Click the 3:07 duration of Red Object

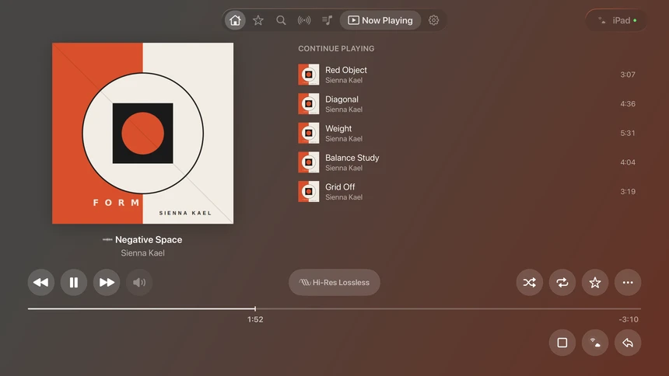click(628, 75)
